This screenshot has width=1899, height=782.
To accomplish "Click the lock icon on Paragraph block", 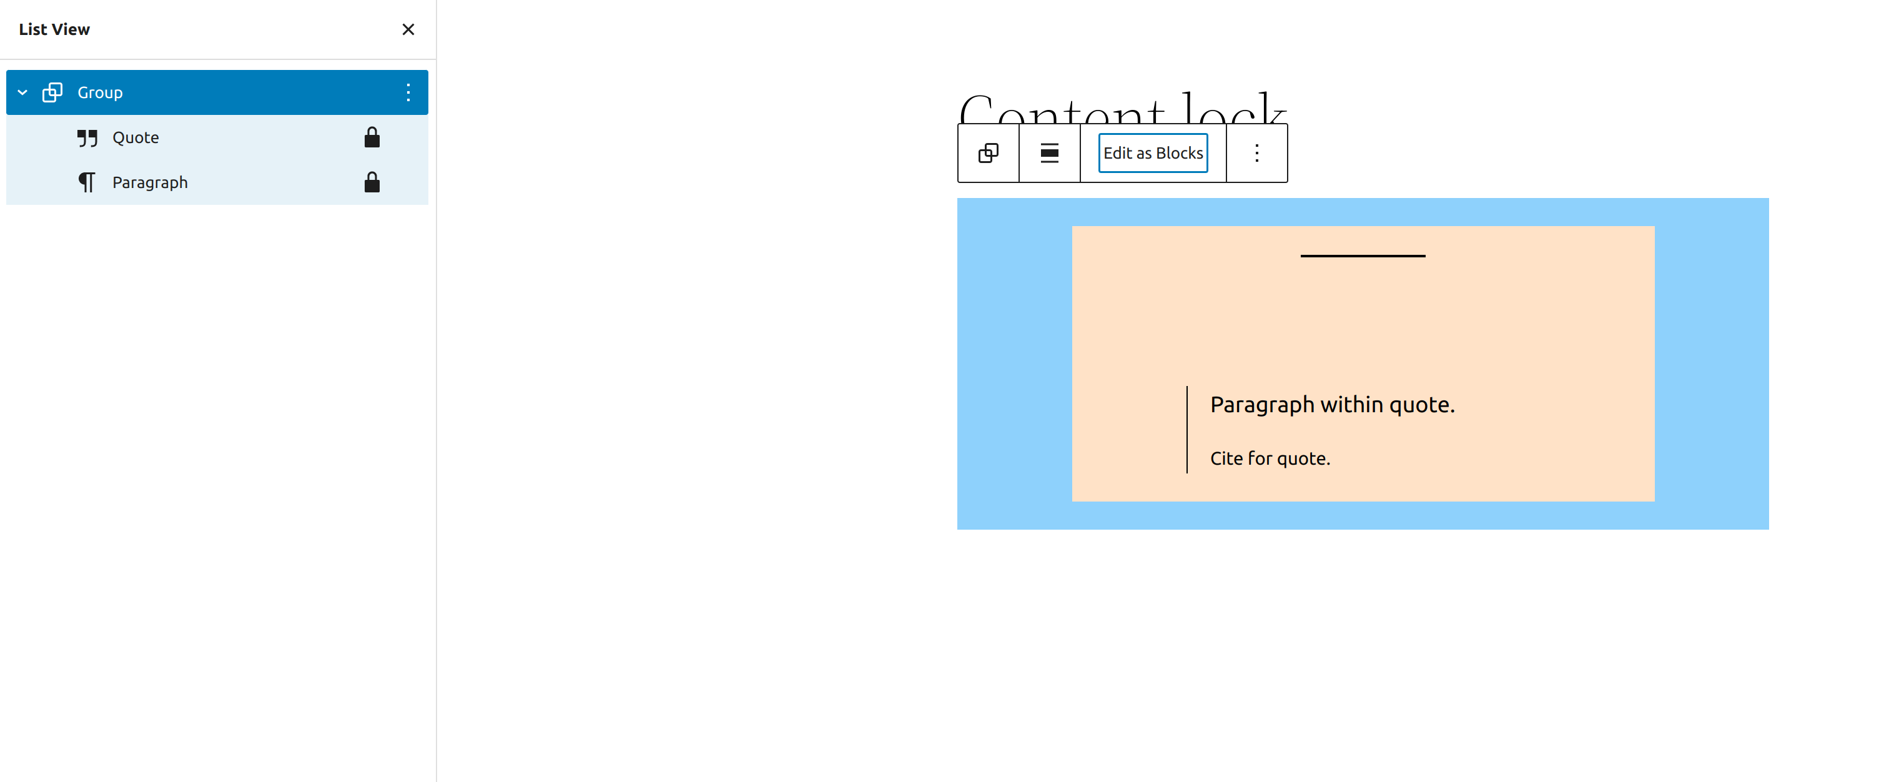I will (x=372, y=182).
